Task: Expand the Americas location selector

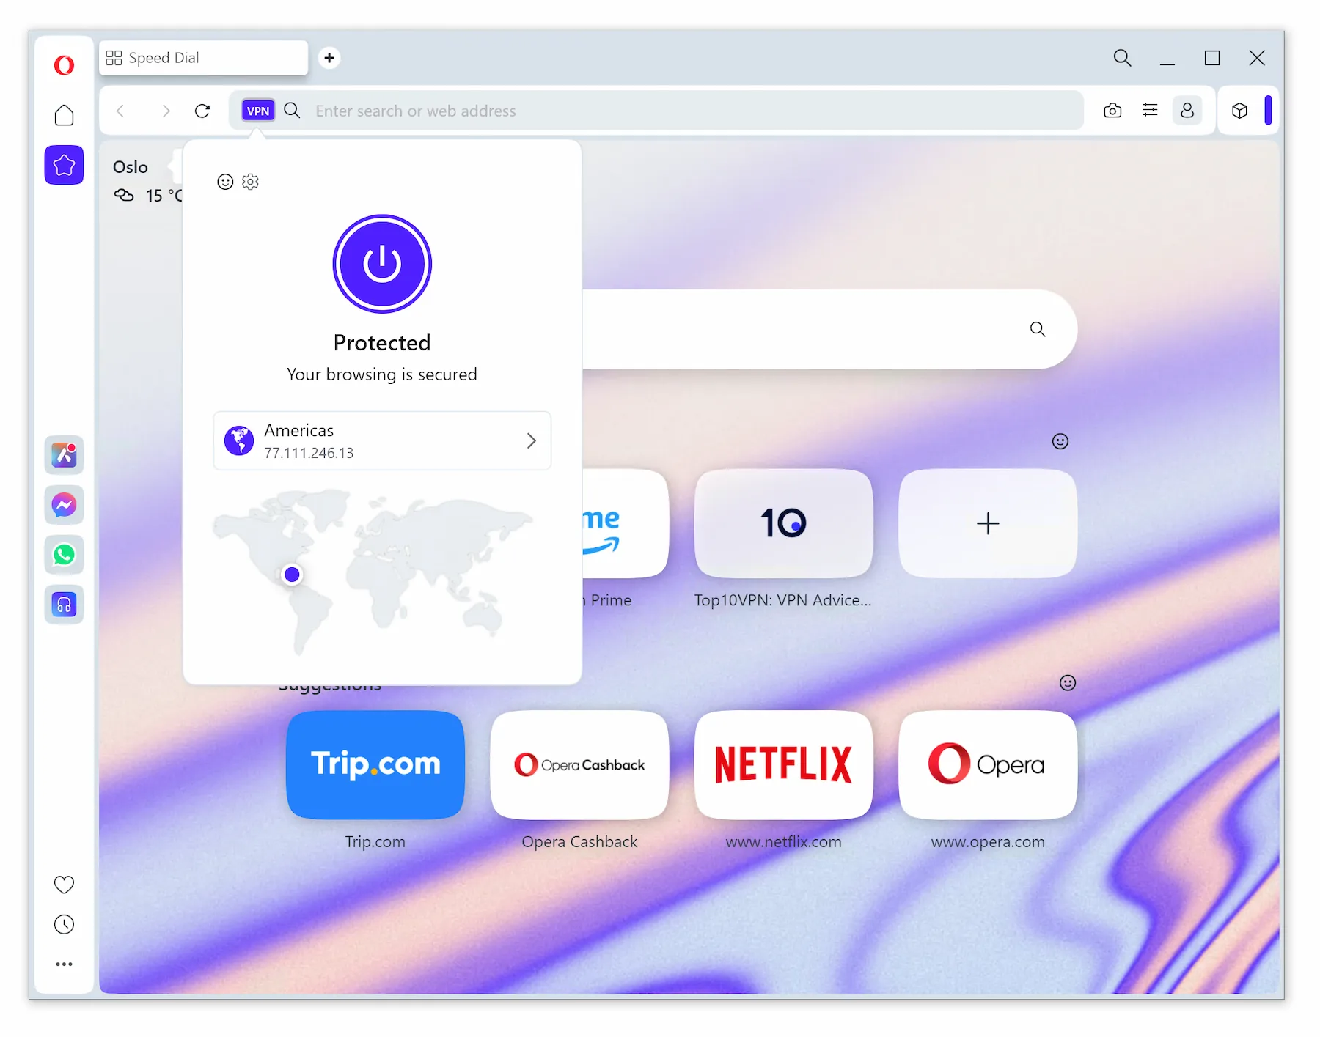Action: pyautogui.click(x=382, y=440)
